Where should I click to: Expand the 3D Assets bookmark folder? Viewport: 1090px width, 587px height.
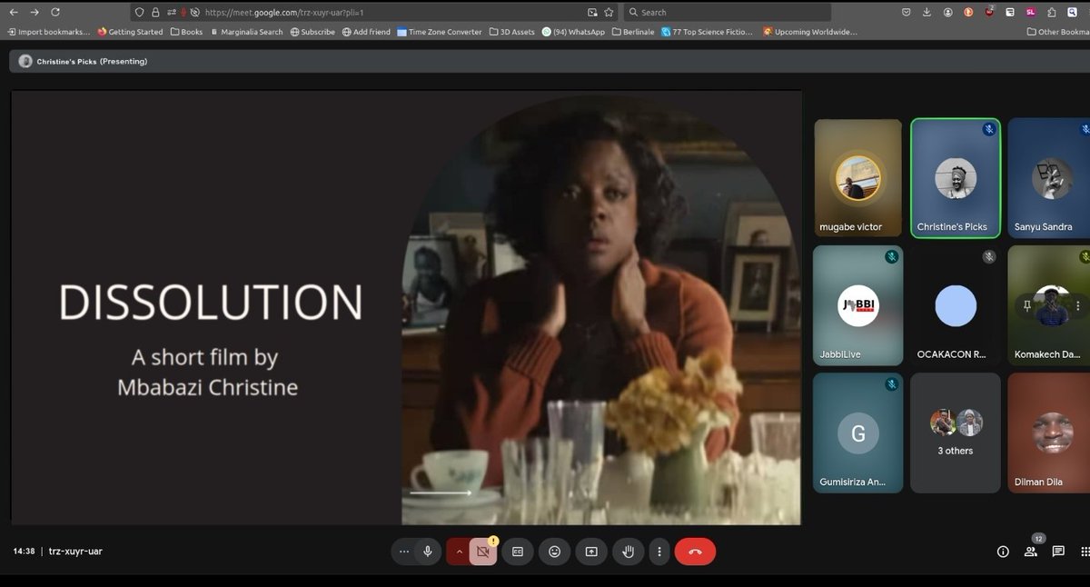pos(512,32)
